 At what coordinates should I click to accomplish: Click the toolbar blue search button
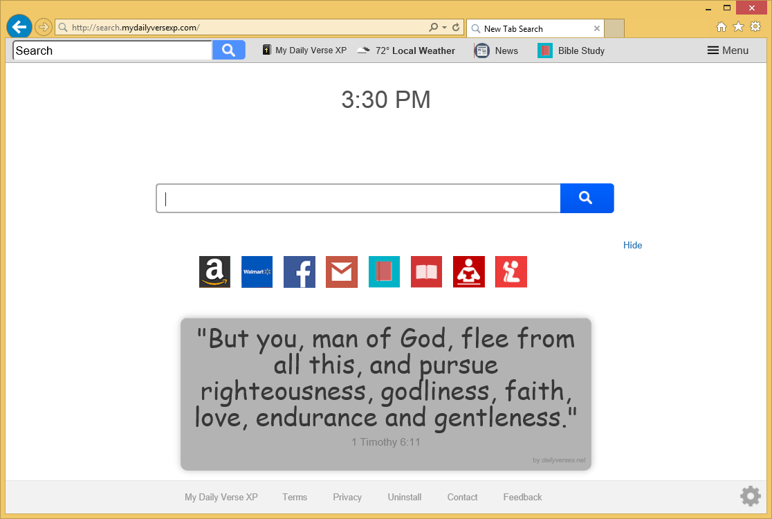[228, 51]
